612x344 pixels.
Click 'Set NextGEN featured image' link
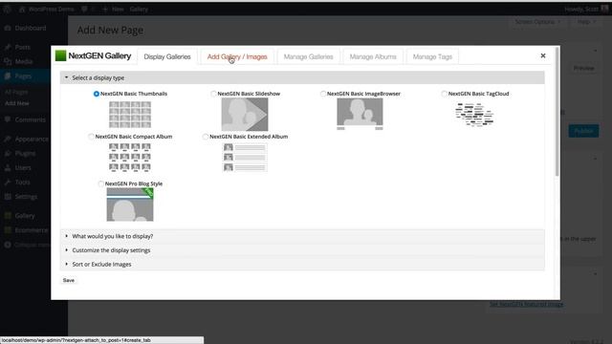[x=526, y=304]
